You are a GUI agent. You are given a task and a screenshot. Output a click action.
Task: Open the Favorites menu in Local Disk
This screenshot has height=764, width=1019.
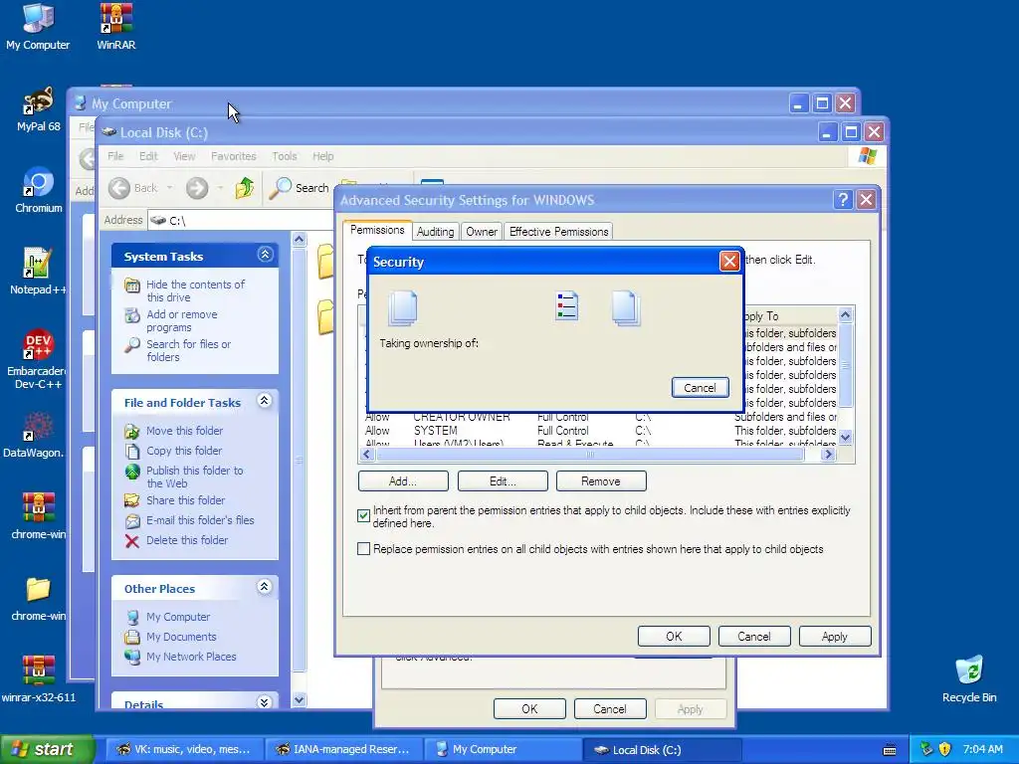click(x=233, y=156)
